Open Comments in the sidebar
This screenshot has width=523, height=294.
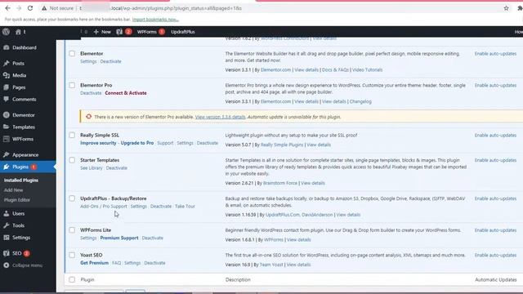[24, 100]
